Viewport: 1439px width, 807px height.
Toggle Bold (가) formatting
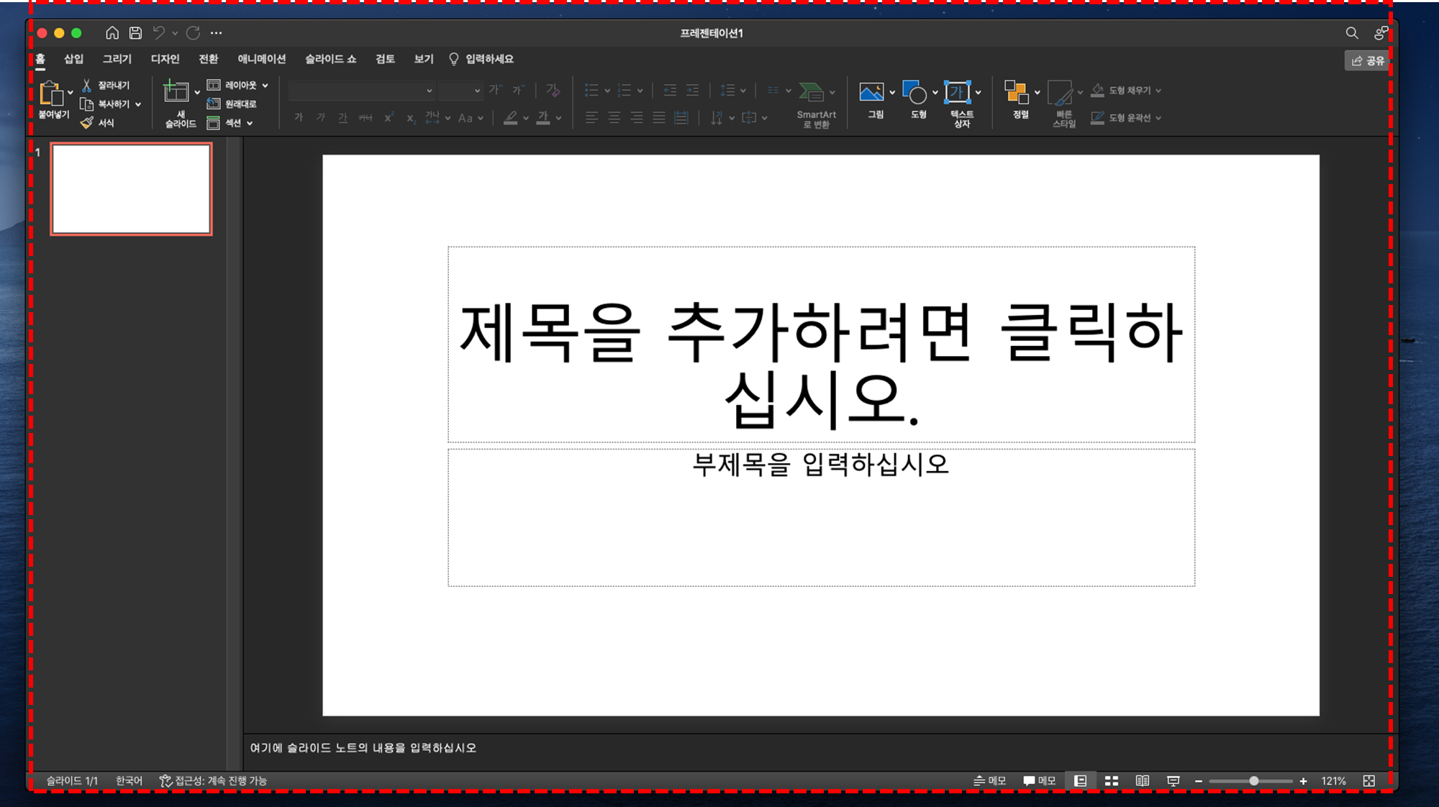299,117
